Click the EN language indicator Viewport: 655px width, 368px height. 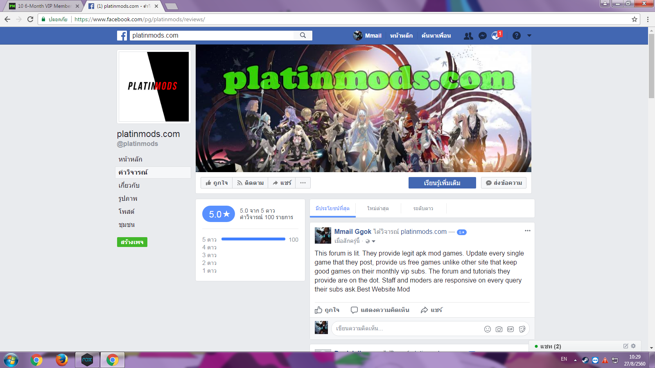(x=564, y=359)
